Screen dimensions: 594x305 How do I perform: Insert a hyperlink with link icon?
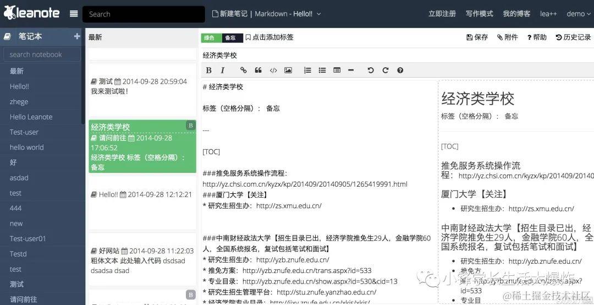(x=244, y=70)
